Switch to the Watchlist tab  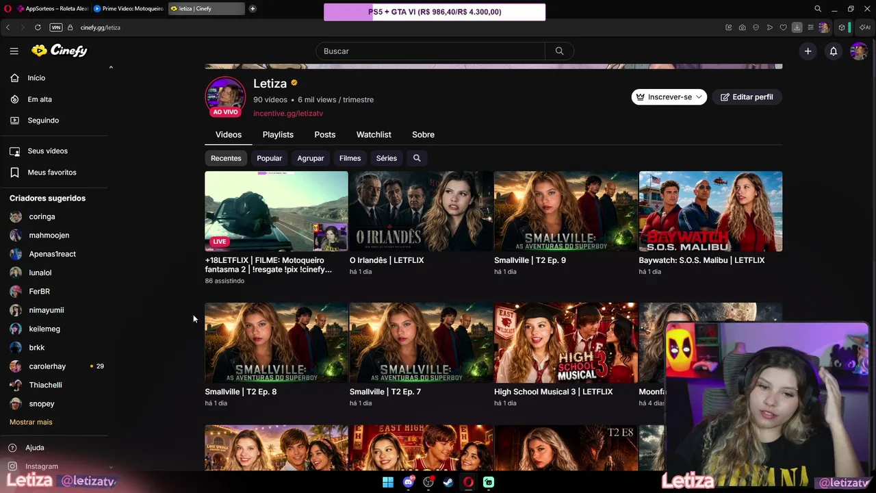(x=374, y=135)
